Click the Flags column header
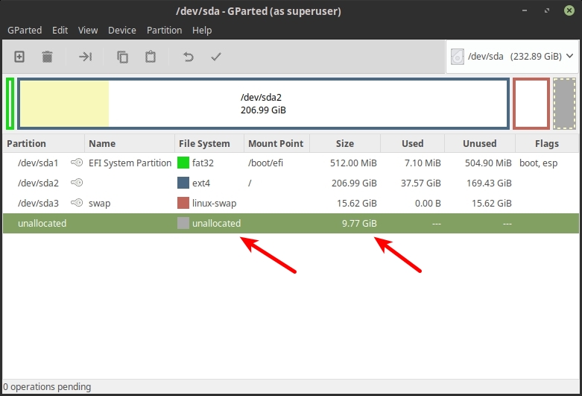This screenshot has width=582, height=396. pyautogui.click(x=547, y=143)
